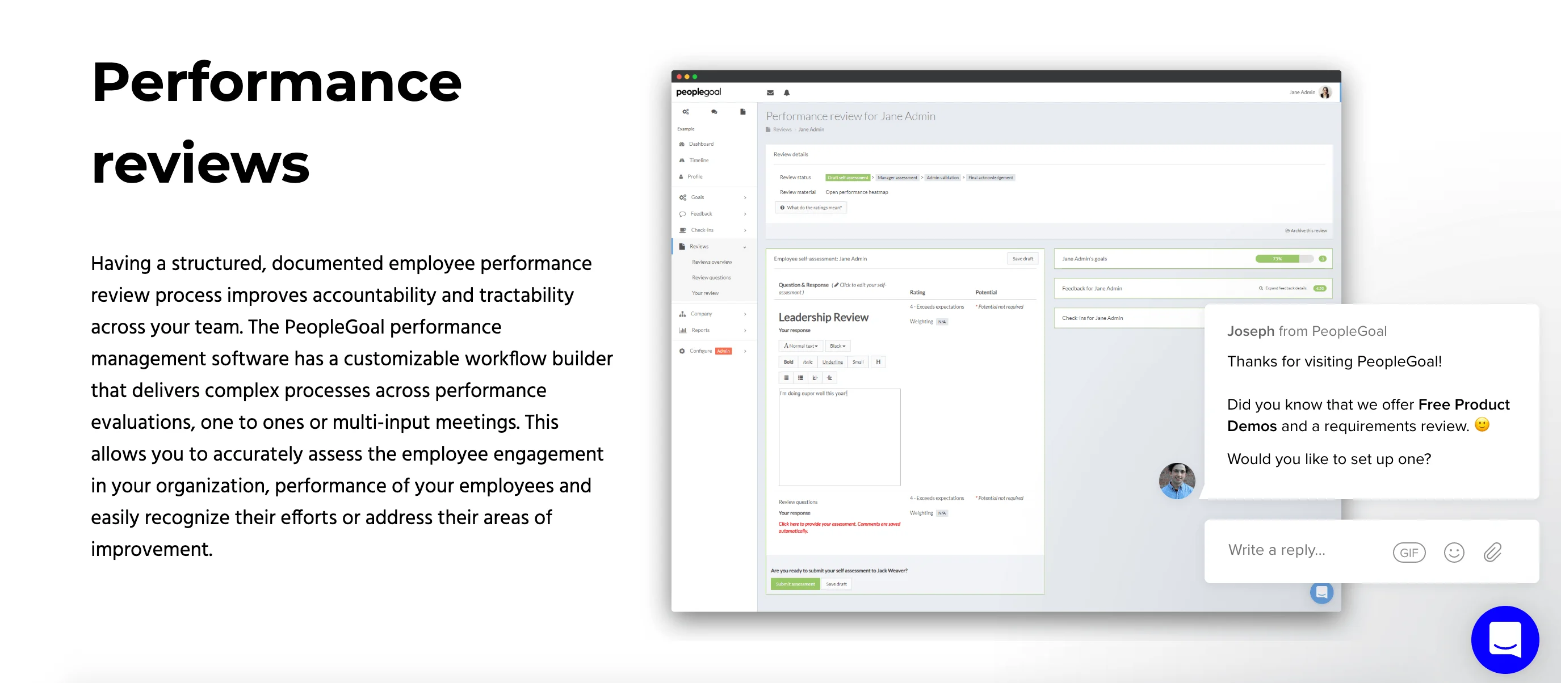The width and height of the screenshot is (1561, 683).
Task: Click What do the ratings mean? button
Action: click(x=811, y=208)
